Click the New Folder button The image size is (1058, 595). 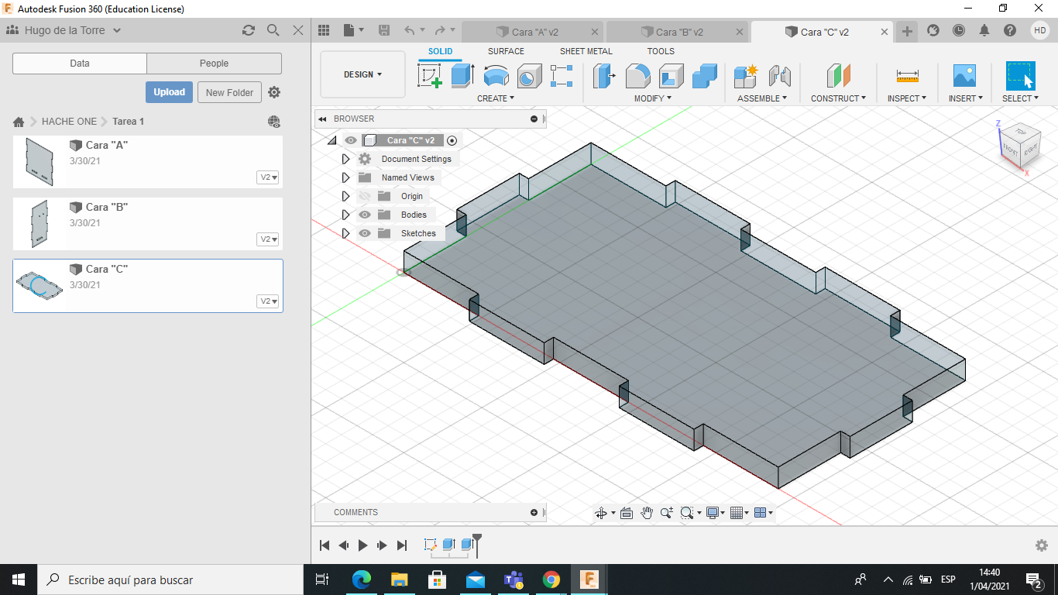click(x=229, y=92)
